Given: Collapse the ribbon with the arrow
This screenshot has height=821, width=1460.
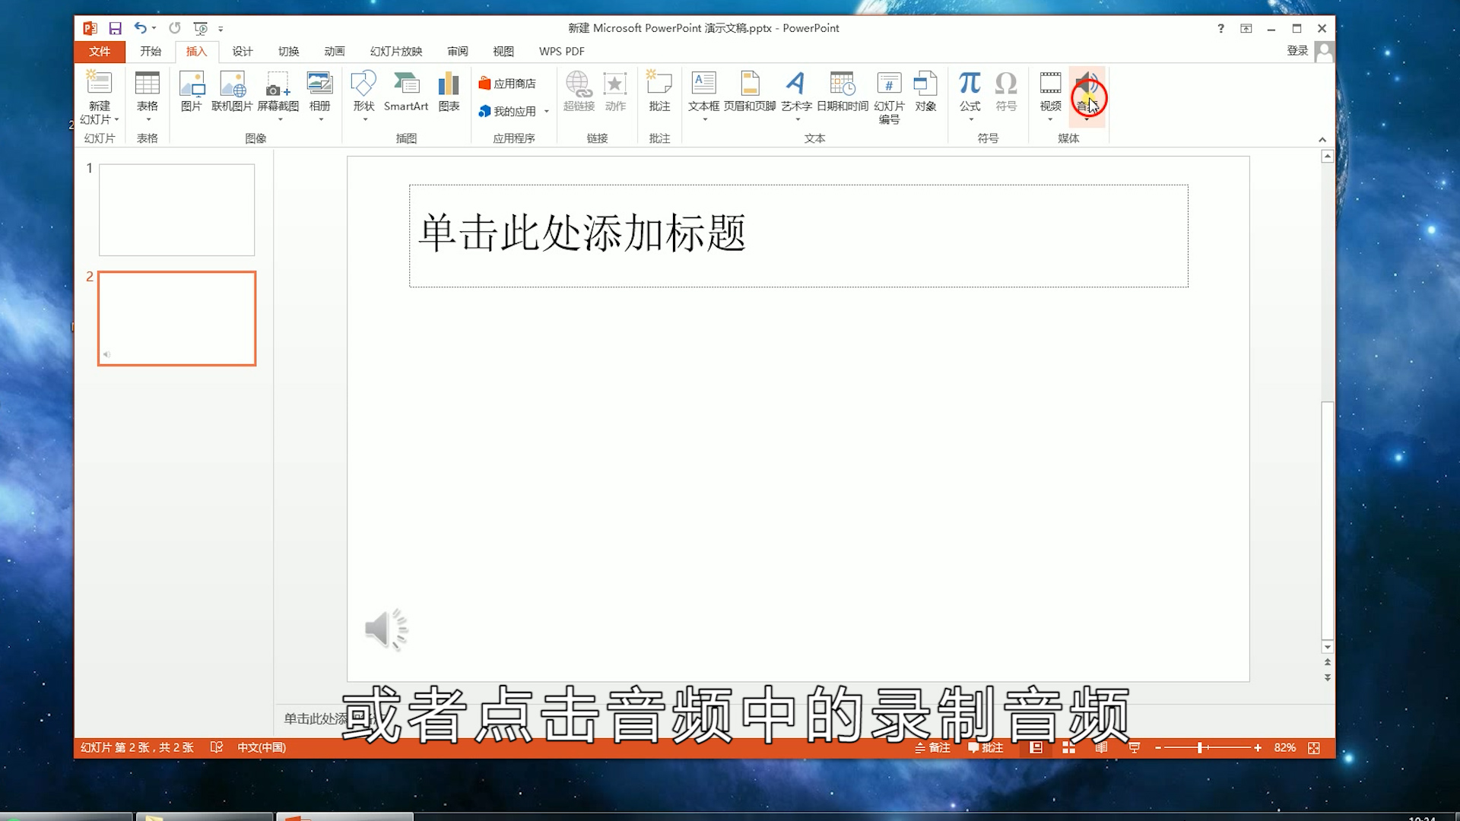Looking at the screenshot, I should 1322,140.
